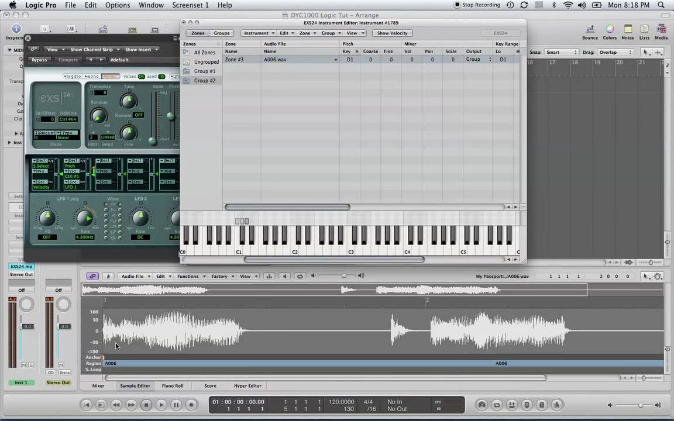Open the File menu in the menu bar

click(x=70, y=5)
